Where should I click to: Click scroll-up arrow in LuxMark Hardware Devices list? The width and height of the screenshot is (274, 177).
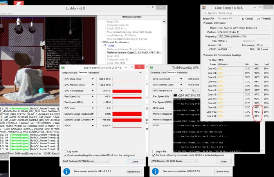pos(164,21)
